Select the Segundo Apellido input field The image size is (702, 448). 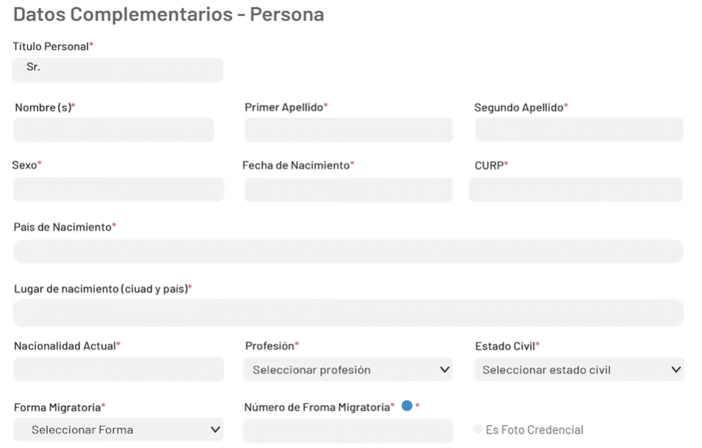[x=579, y=130]
